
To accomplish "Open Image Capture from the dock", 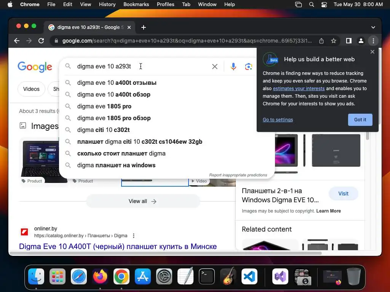I will [x=302, y=276].
